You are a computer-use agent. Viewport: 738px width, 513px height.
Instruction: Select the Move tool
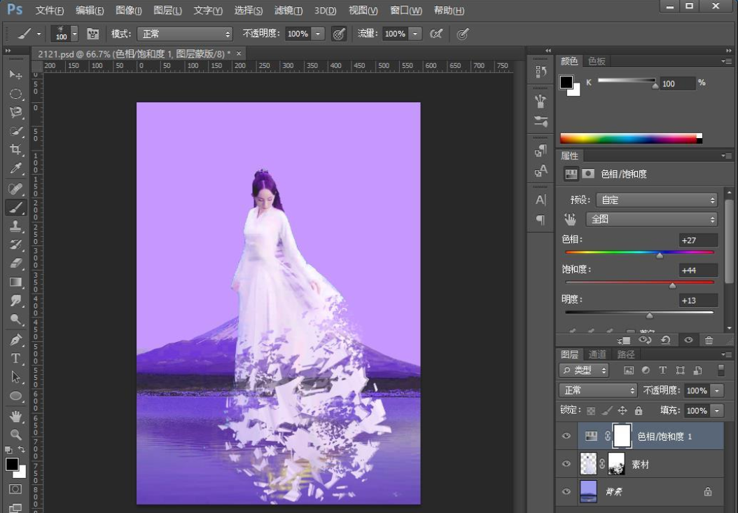click(x=15, y=74)
